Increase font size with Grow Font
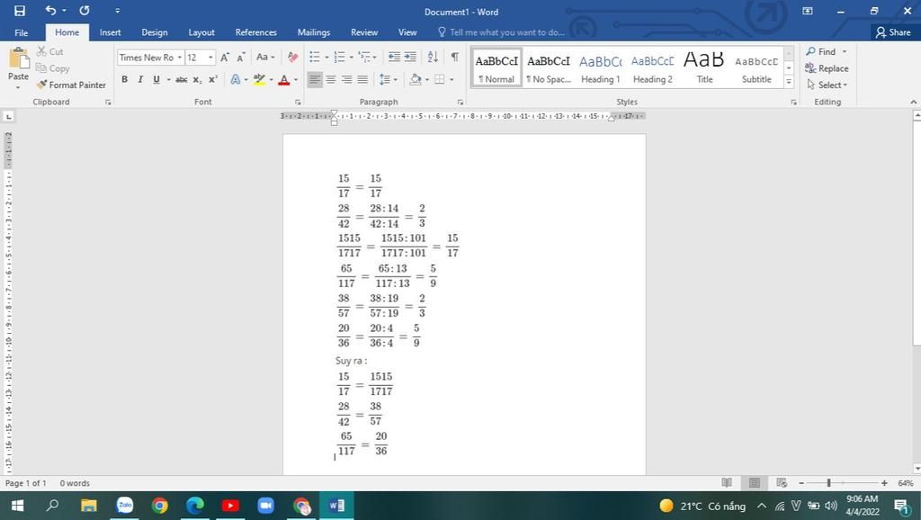This screenshot has width=921, height=520. [225, 57]
